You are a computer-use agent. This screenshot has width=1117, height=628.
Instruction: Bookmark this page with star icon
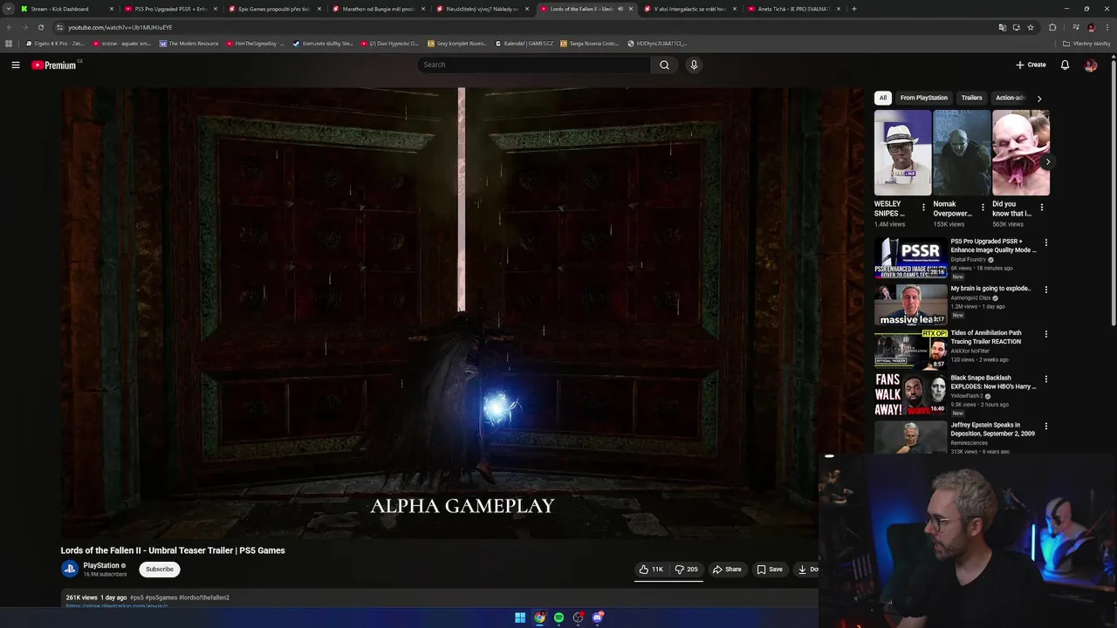pos(1031,27)
